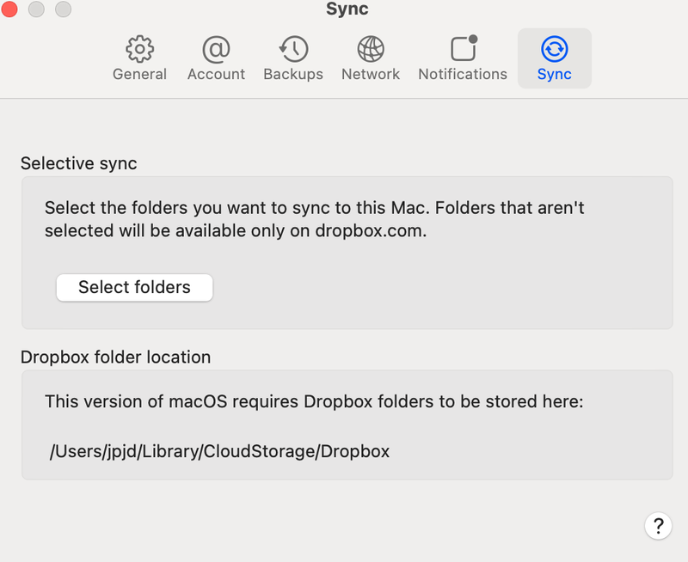Click the Backups clock-arrow icon
Viewport: 688px width, 562px height.
coord(293,48)
